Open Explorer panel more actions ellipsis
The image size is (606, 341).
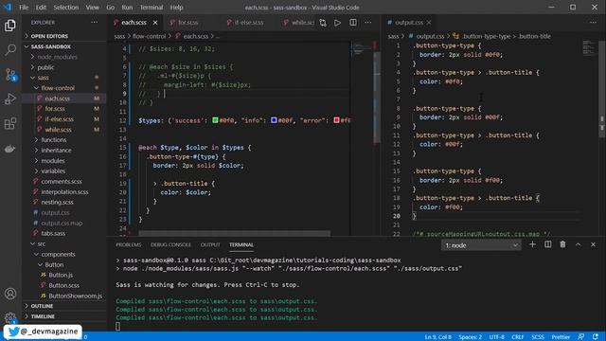click(95, 23)
